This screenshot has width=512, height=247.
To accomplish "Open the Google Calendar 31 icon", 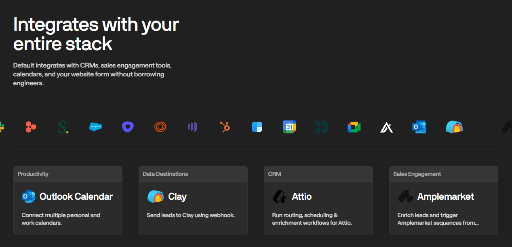I will click(289, 127).
